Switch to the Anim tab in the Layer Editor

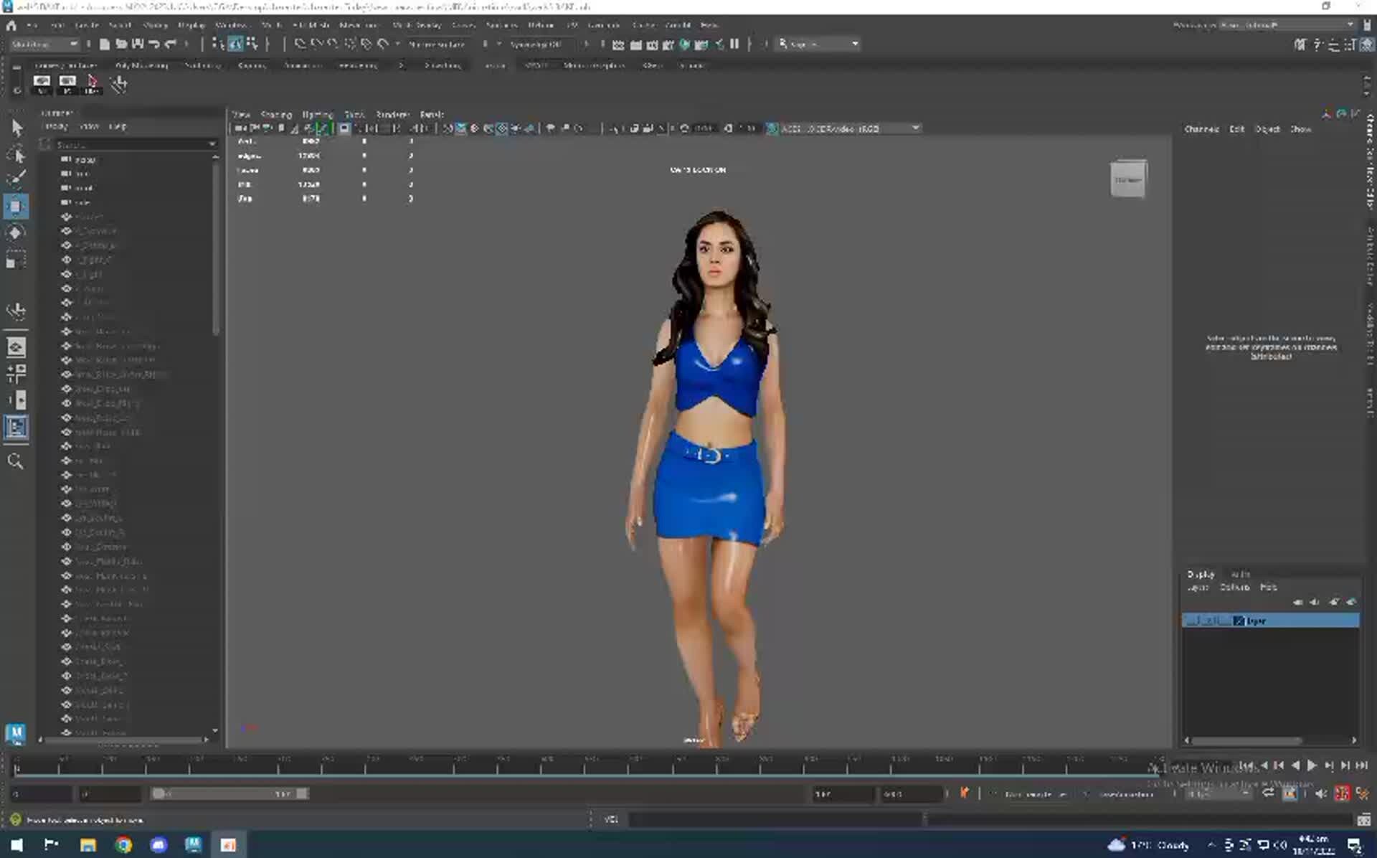pyautogui.click(x=1241, y=575)
